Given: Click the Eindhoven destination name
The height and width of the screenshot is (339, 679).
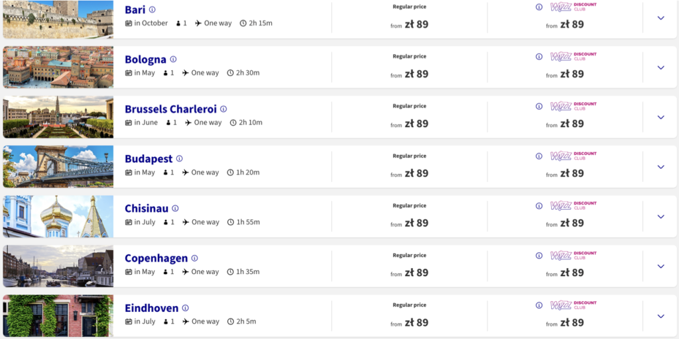Looking at the screenshot, I should (x=152, y=308).
